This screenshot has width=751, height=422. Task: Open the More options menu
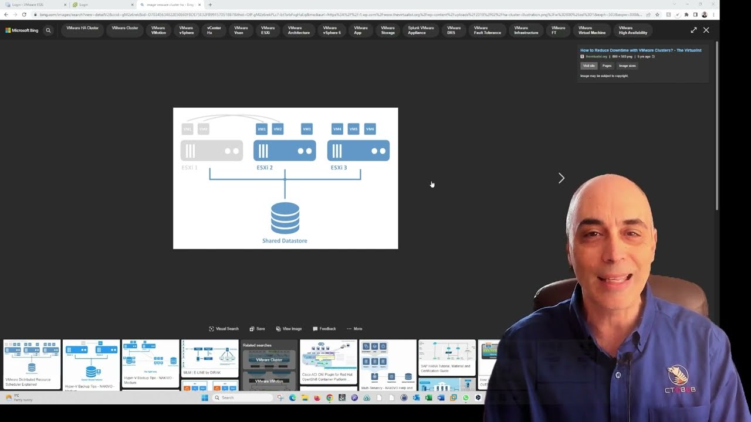[x=354, y=329]
